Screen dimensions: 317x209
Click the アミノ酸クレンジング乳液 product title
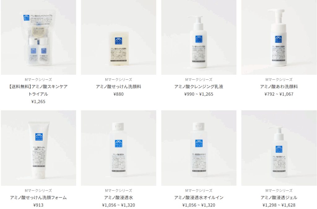199,87
